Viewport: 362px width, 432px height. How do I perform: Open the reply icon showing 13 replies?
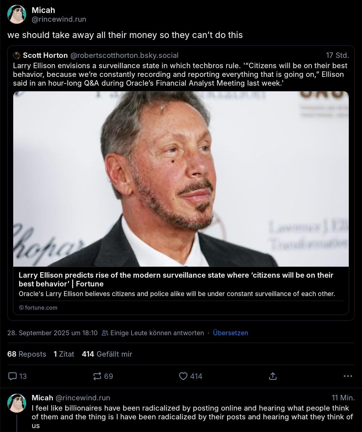(17, 376)
